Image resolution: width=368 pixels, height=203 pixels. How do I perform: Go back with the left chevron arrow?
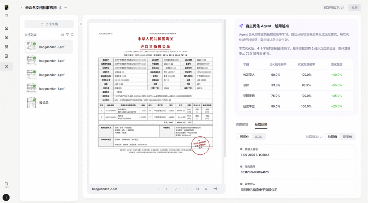(x=21, y=7)
